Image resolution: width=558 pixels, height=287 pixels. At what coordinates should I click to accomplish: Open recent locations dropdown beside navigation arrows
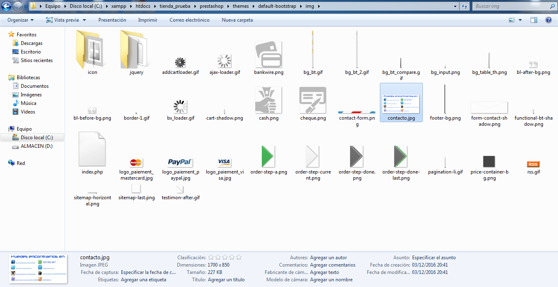click(x=26, y=7)
